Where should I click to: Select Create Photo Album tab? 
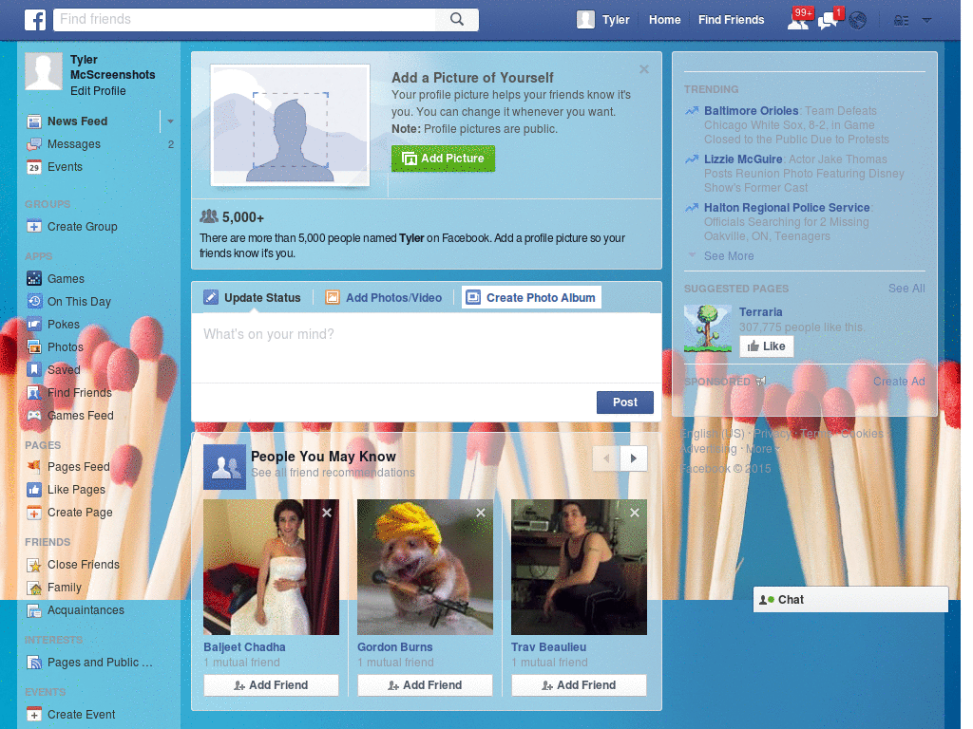531,297
